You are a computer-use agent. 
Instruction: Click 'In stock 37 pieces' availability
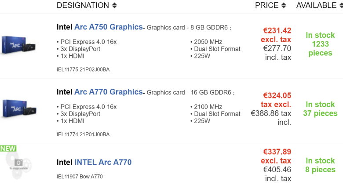point(320,109)
